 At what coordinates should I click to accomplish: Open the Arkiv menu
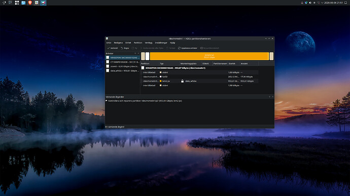click(109, 42)
